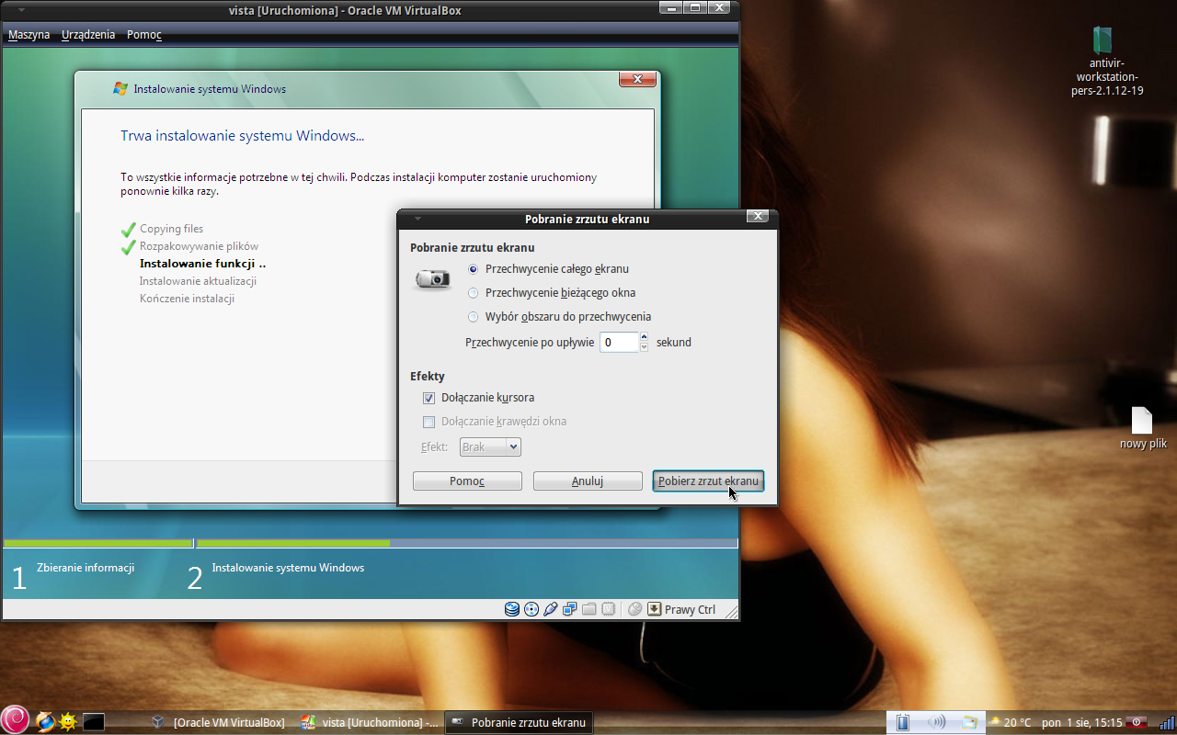Click '1 Zbieranie informacji' stage label
The height and width of the screenshot is (735, 1177).
[x=73, y=575]
